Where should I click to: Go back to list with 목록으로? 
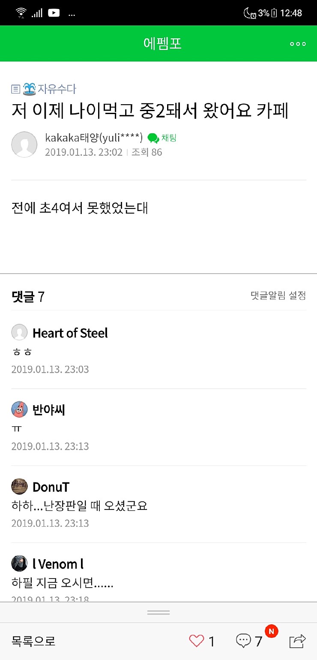pos(33,642)
